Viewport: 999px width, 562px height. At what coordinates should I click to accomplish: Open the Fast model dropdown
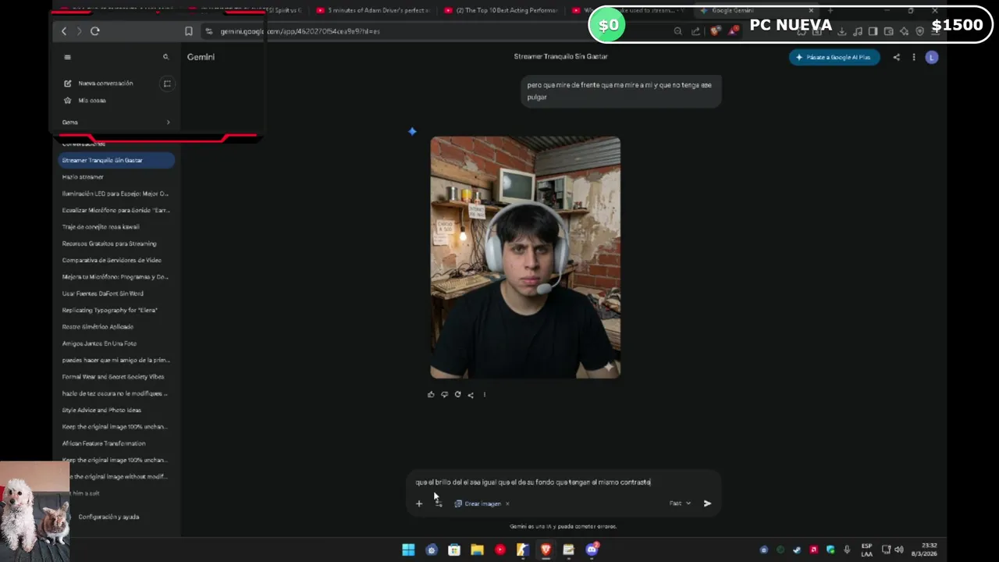tap(680, 503)
